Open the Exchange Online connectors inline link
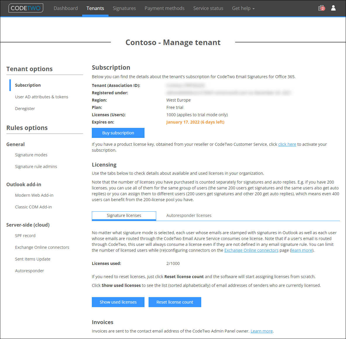The image size is (346, 339). click(251, 250)
